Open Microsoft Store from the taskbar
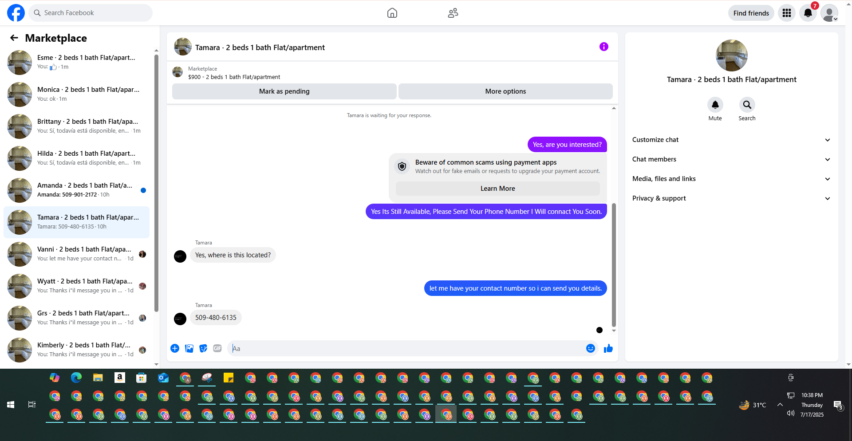Screen dimensions: 852x441 142,378
